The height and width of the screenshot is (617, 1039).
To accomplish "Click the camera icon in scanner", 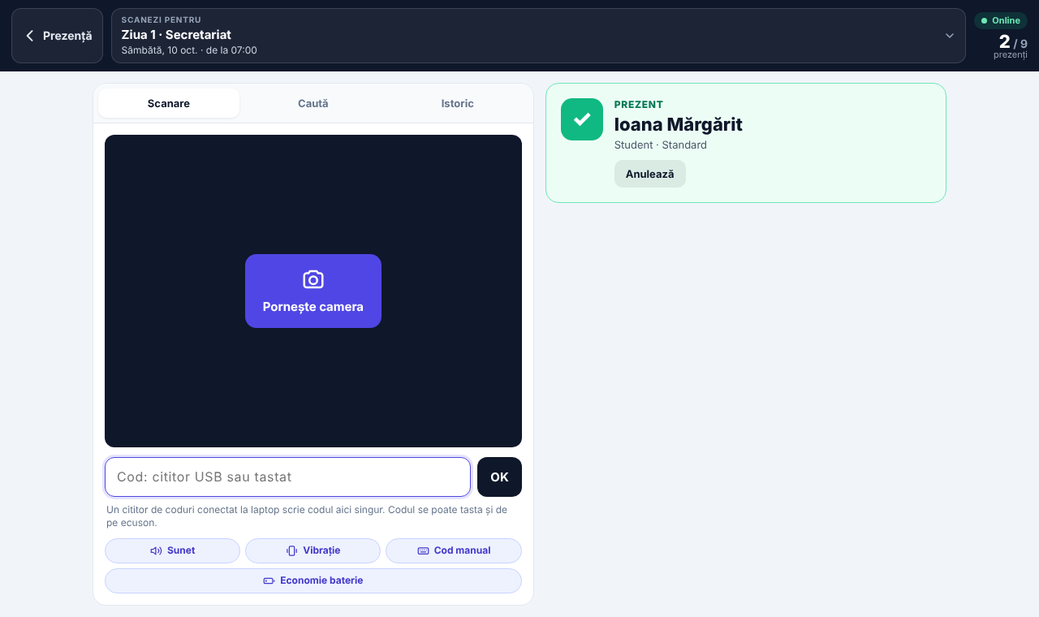I will (313, 279).
